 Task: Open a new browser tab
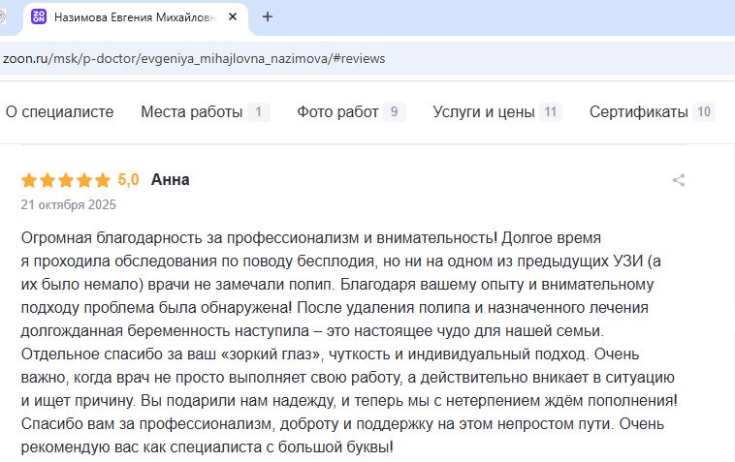click(268, 16)
